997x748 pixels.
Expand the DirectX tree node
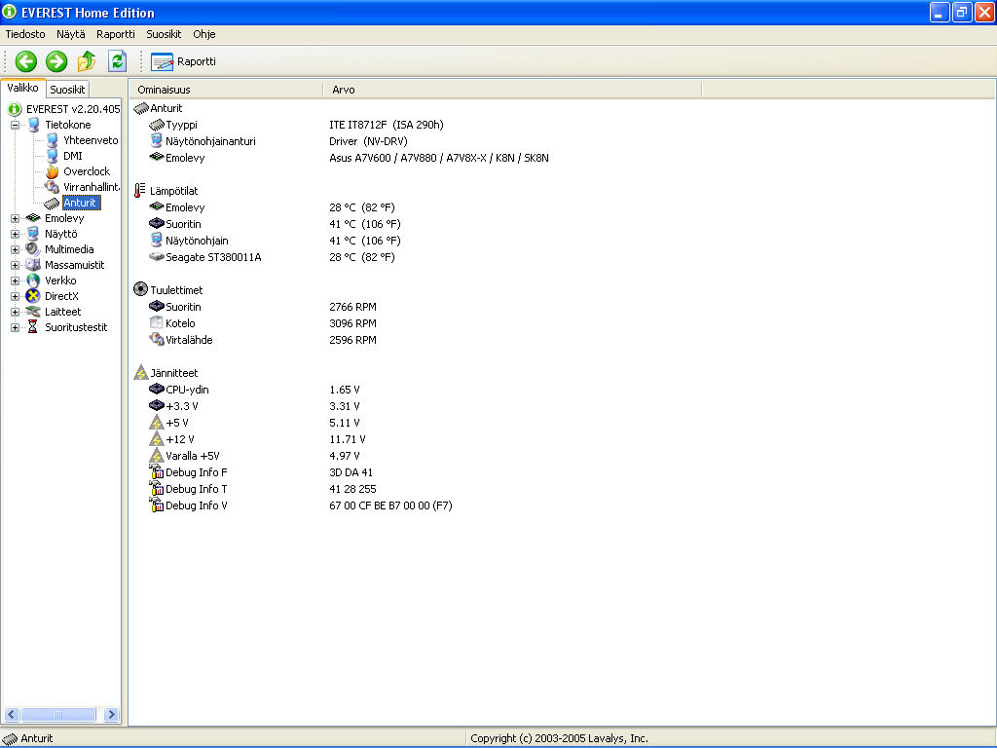pyautogui.click(x=15, y=296)
